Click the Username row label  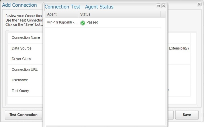pyautogui.click(x=20, y=80)
